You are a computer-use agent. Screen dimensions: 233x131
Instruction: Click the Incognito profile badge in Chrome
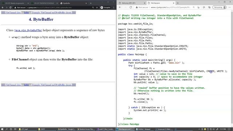(106, 7)
